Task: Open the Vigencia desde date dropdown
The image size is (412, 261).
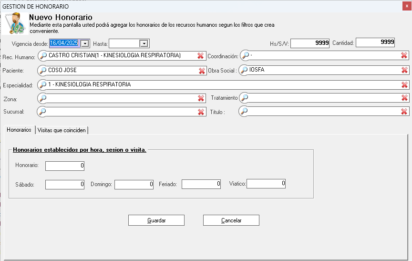Action: [x=85, y=43]
